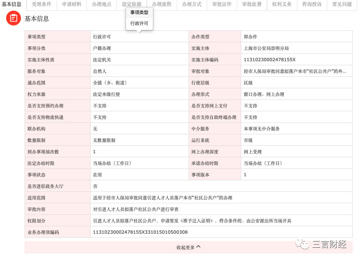Click the 网上受理 value
The height and width of the screenshot is (260, 358).
tap(253, 152)
